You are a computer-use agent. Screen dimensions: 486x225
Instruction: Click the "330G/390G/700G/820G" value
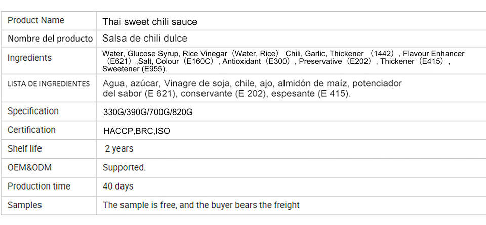148,112
